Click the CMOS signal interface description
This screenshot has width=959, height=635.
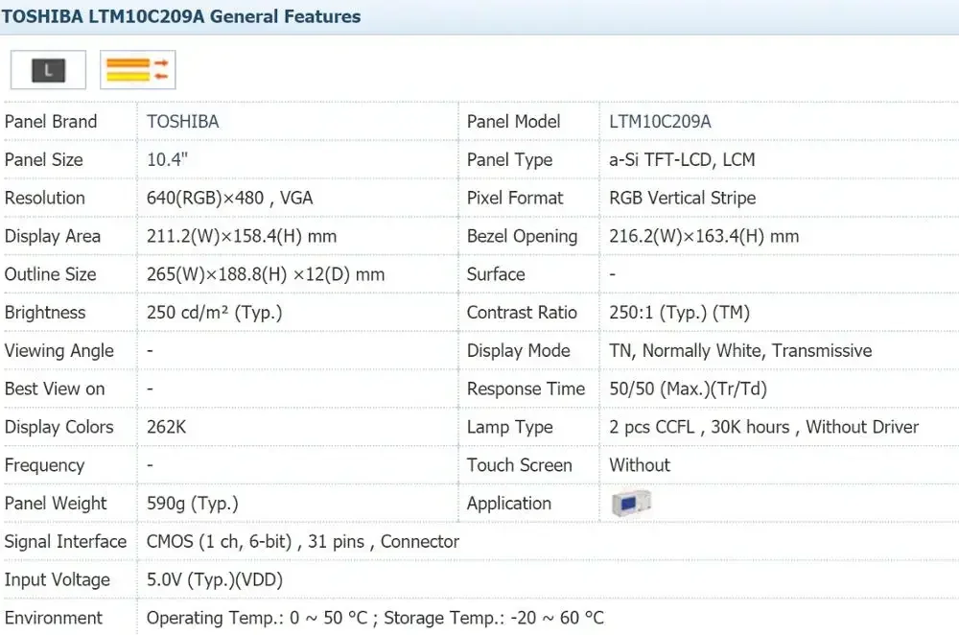[302, 542]
